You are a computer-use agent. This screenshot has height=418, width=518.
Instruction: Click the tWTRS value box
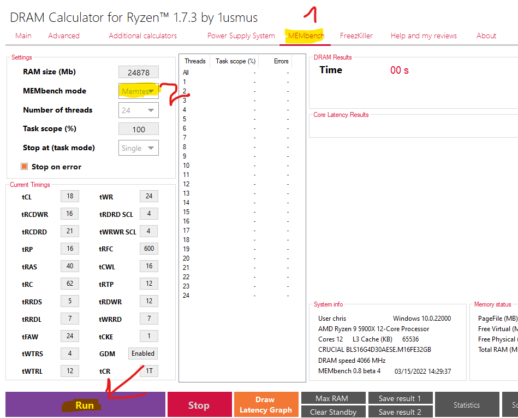coord(70,354)
